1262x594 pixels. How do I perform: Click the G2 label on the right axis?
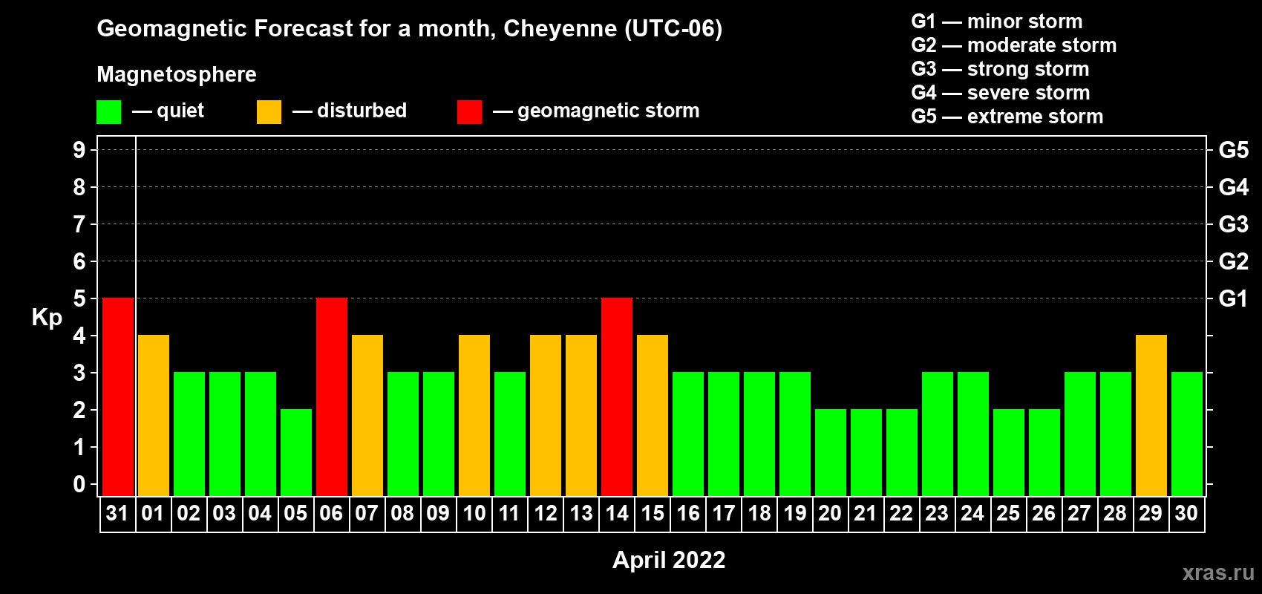tap(1234, 261)
